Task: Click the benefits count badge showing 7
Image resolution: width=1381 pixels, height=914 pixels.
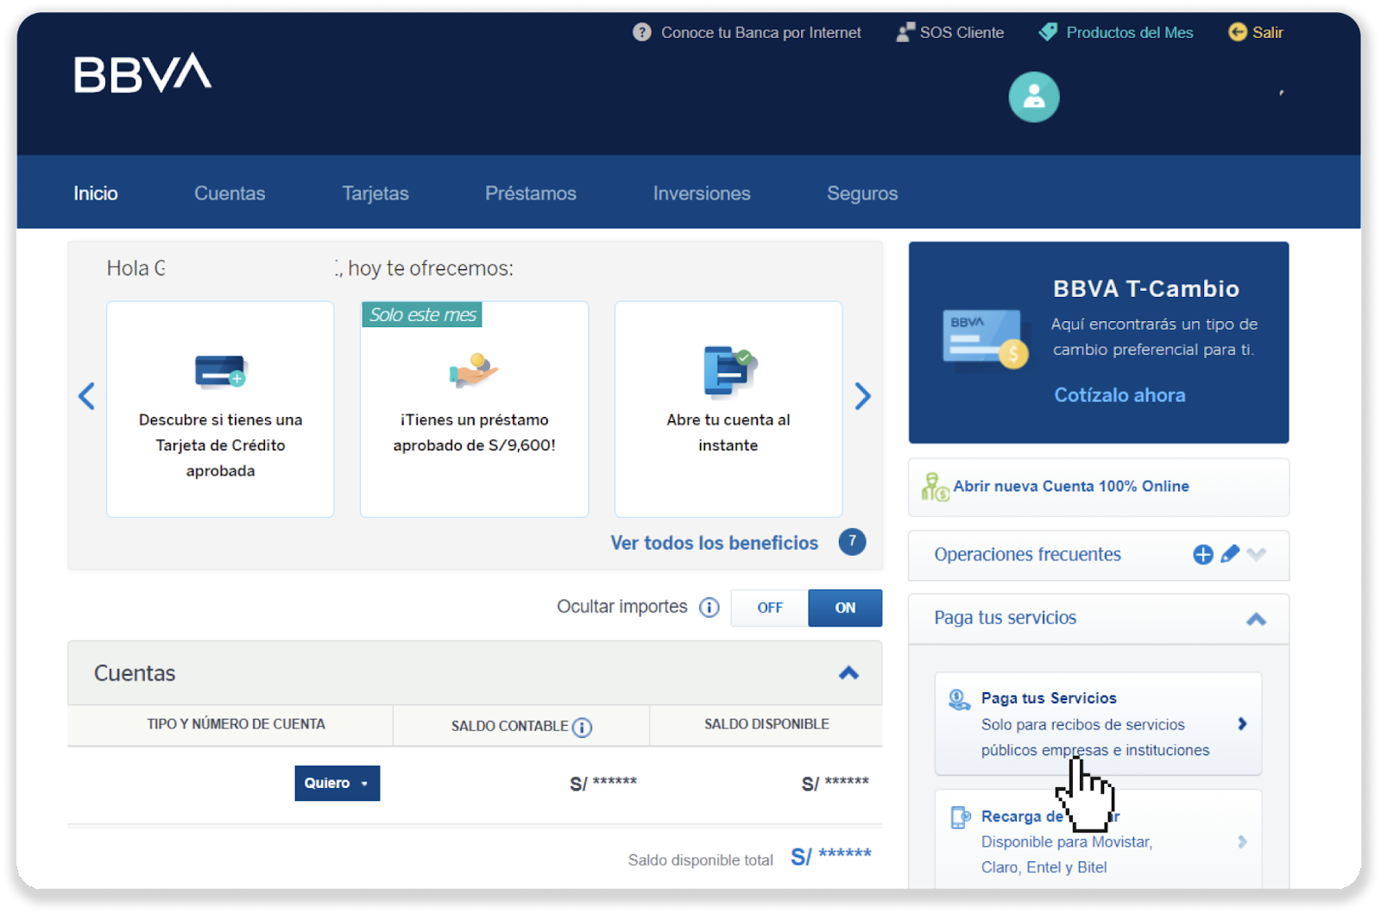Action: pos(852,542)
